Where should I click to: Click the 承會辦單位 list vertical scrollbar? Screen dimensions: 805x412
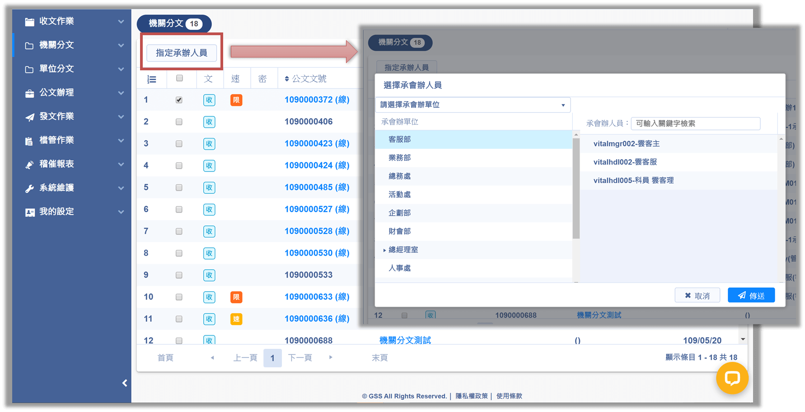tap(576, 189)
